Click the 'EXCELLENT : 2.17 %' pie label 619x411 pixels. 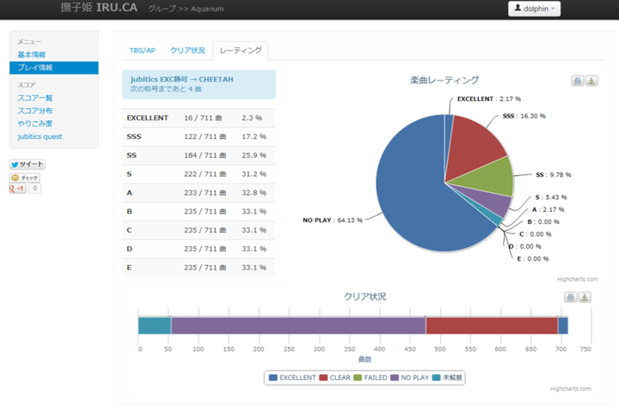click(488, 99)
